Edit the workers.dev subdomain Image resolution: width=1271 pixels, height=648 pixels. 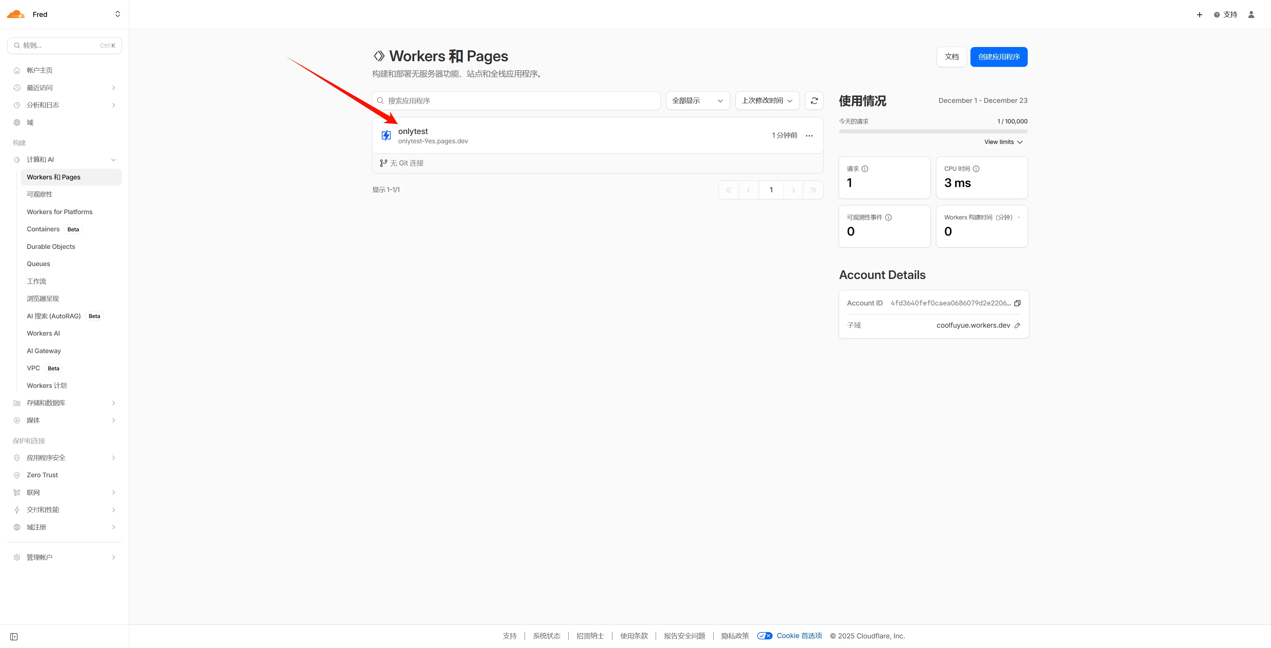tap(1017, 325)
